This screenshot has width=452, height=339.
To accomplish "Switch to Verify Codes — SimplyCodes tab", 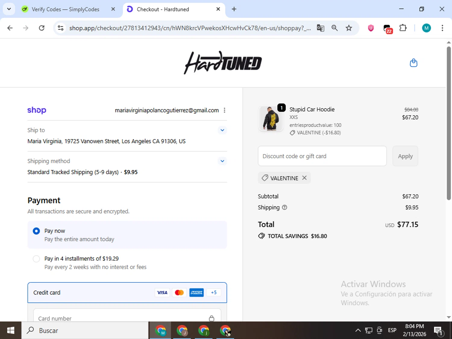I will 65,9.
